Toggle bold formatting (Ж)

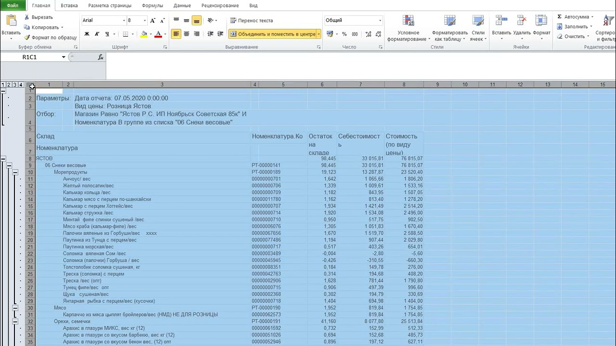click(x=87, y=34)
